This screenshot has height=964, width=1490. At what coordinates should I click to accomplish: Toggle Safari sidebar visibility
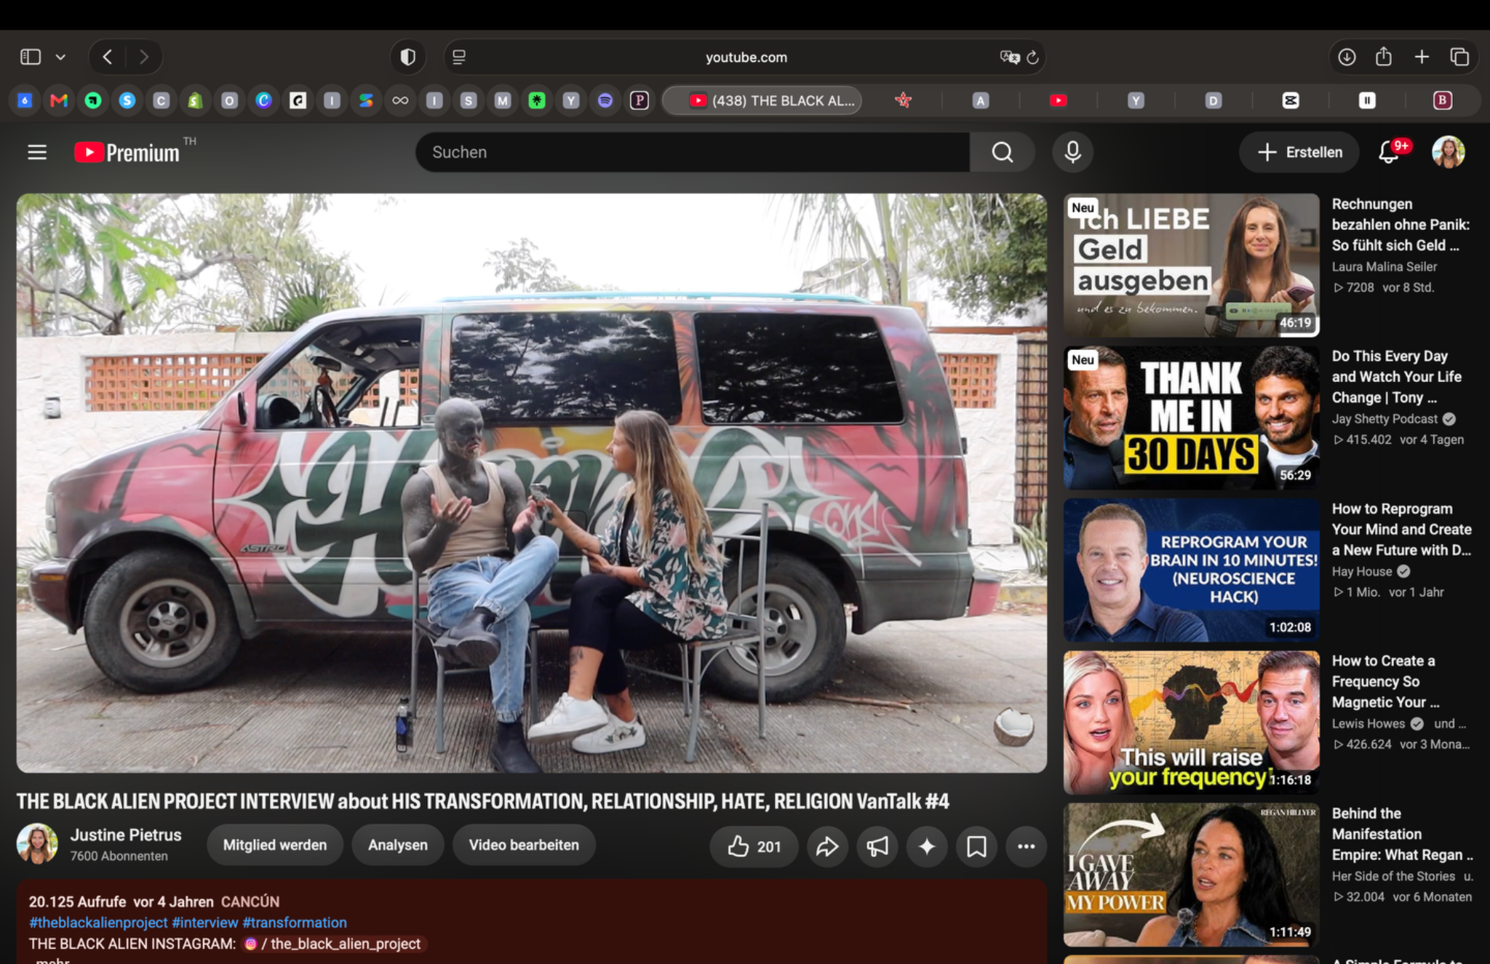click(31, 57)
